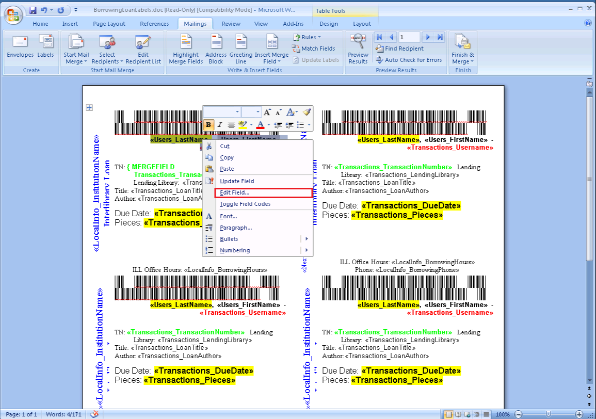Click Auto Check for Errors
The height and width of the screenshot is (419, 596).
[x=409, y=60]
